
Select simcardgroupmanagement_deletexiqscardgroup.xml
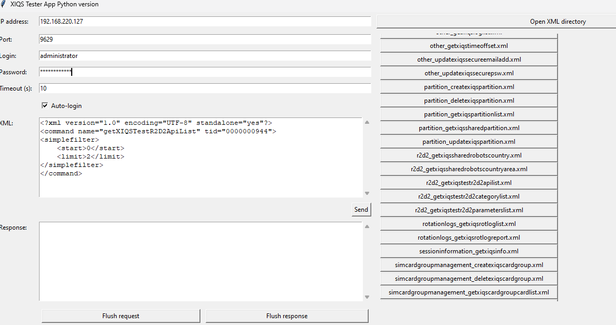(x=468, y=278)
